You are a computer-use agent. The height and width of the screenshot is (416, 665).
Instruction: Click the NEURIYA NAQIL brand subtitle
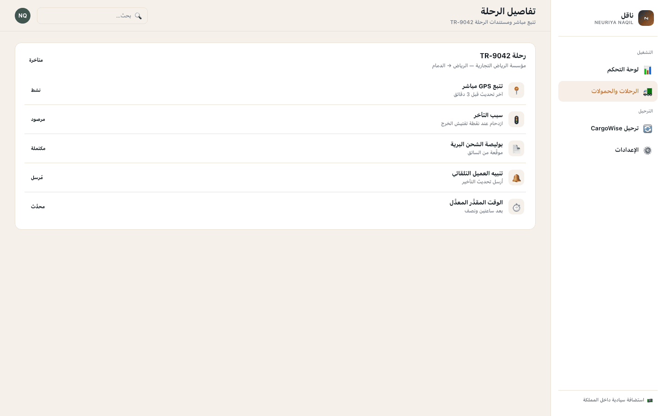pyautogui.click(x=614, y=23)
